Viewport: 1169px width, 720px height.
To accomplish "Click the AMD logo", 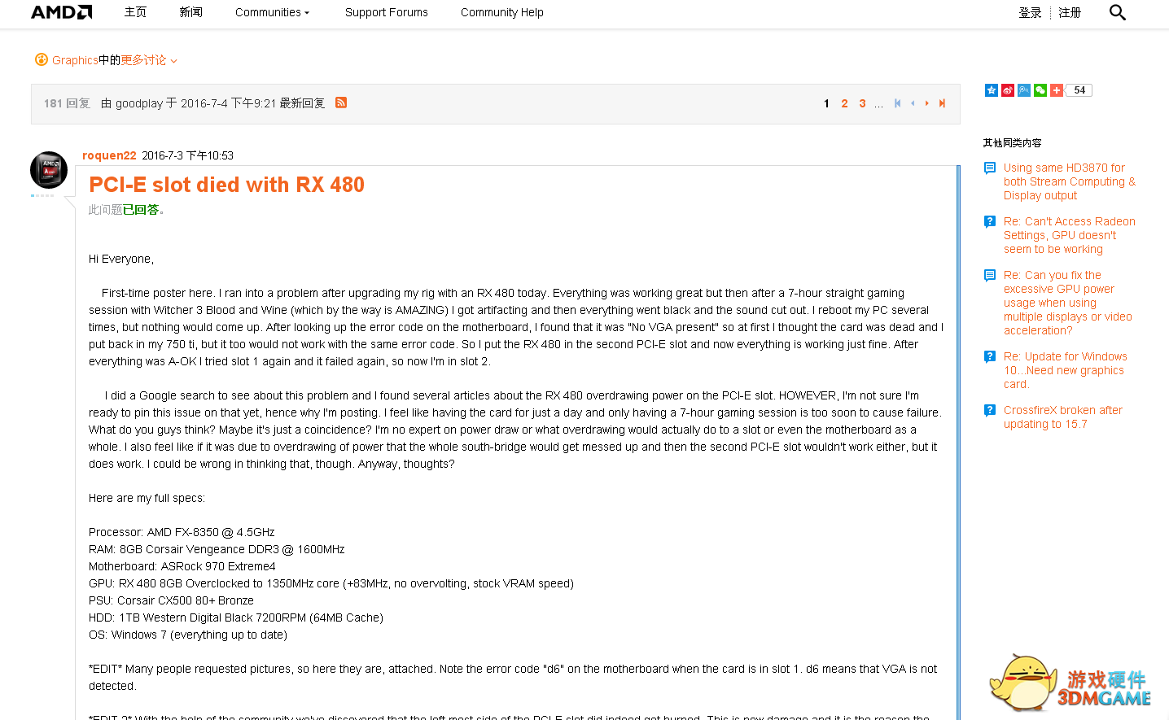I will (62, 12).
